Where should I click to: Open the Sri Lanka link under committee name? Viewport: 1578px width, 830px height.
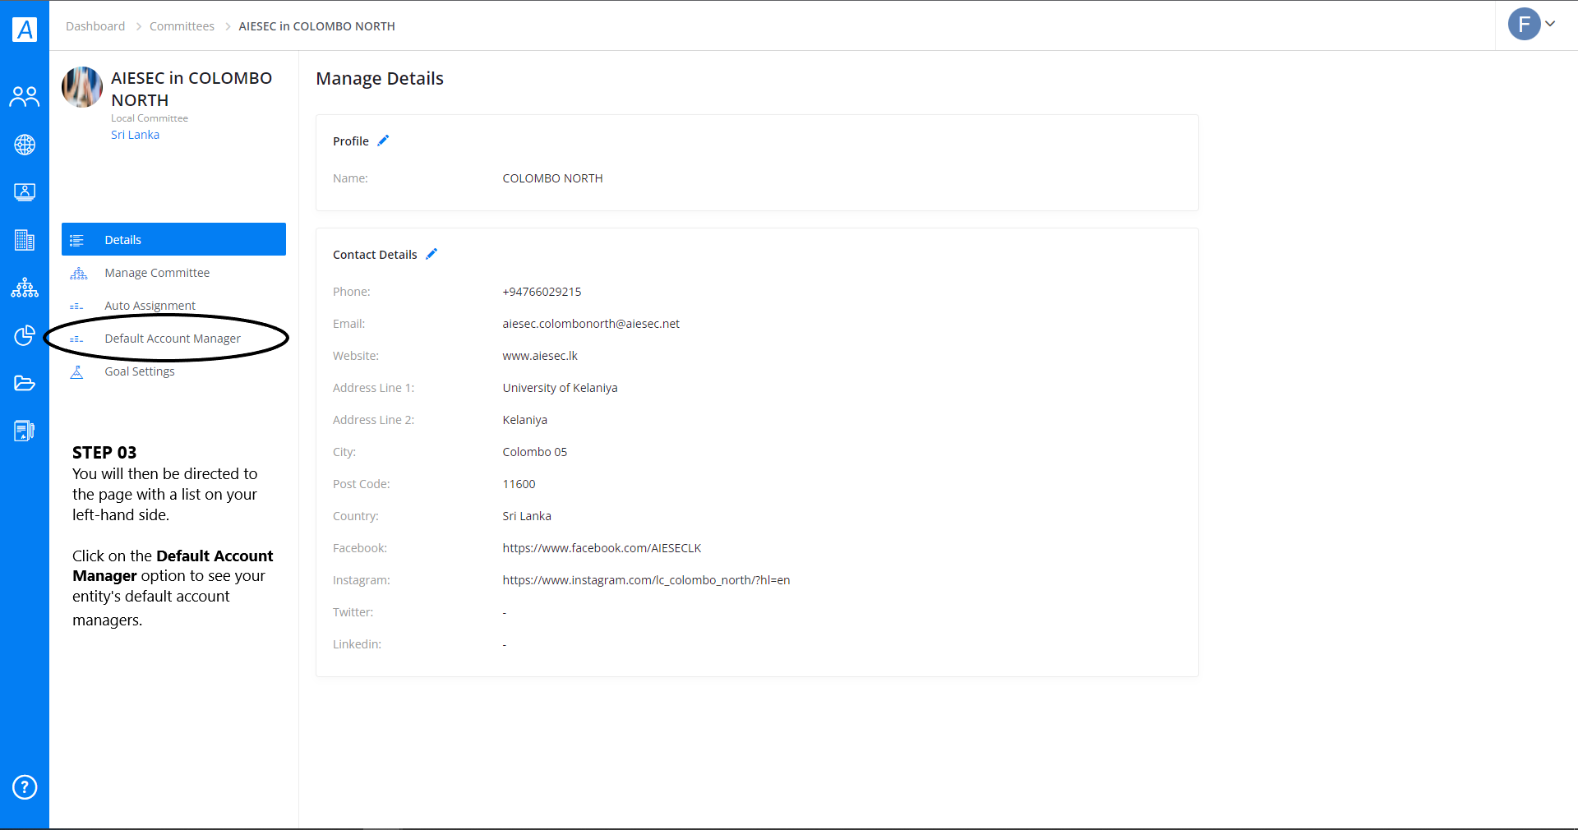(135, 135)
